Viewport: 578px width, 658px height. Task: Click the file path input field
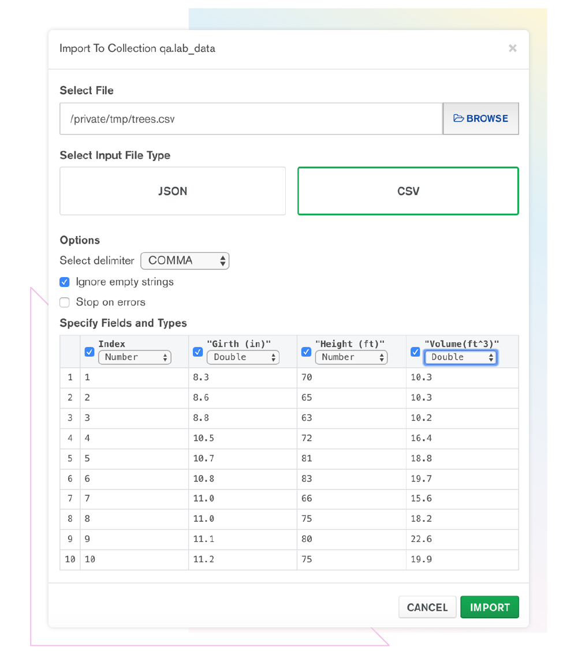[x=251, y=119]
